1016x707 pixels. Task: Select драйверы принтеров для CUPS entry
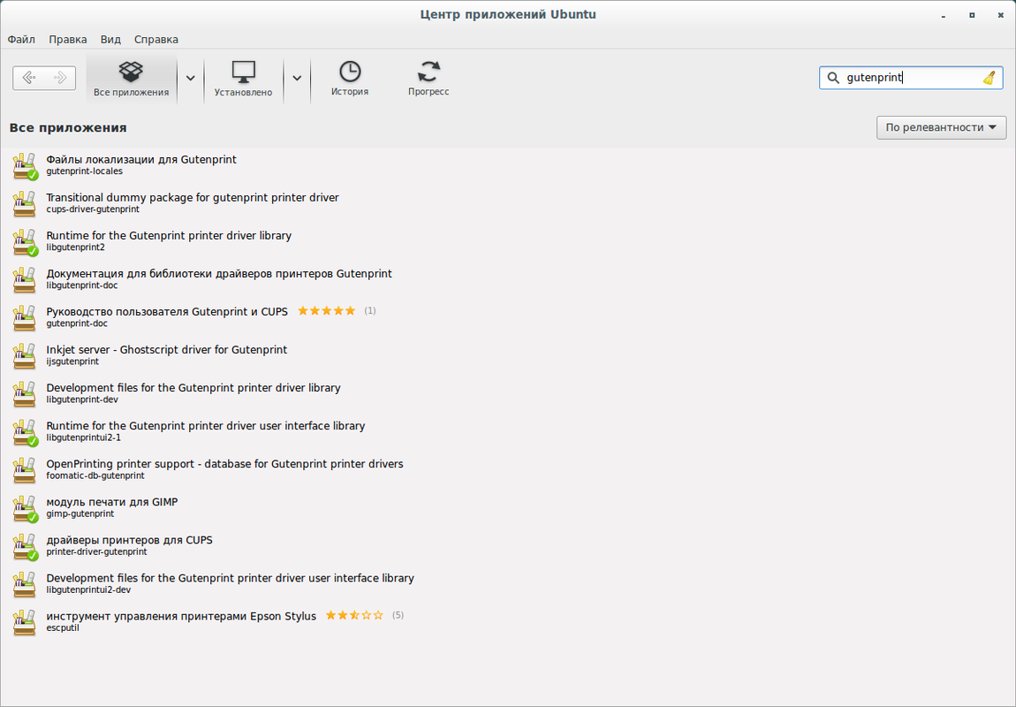pyautogui.click(x=508, y=546)
